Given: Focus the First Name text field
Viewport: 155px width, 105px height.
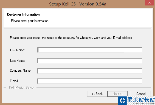Looking at the screenshot, I should click(x=90, y=50).
